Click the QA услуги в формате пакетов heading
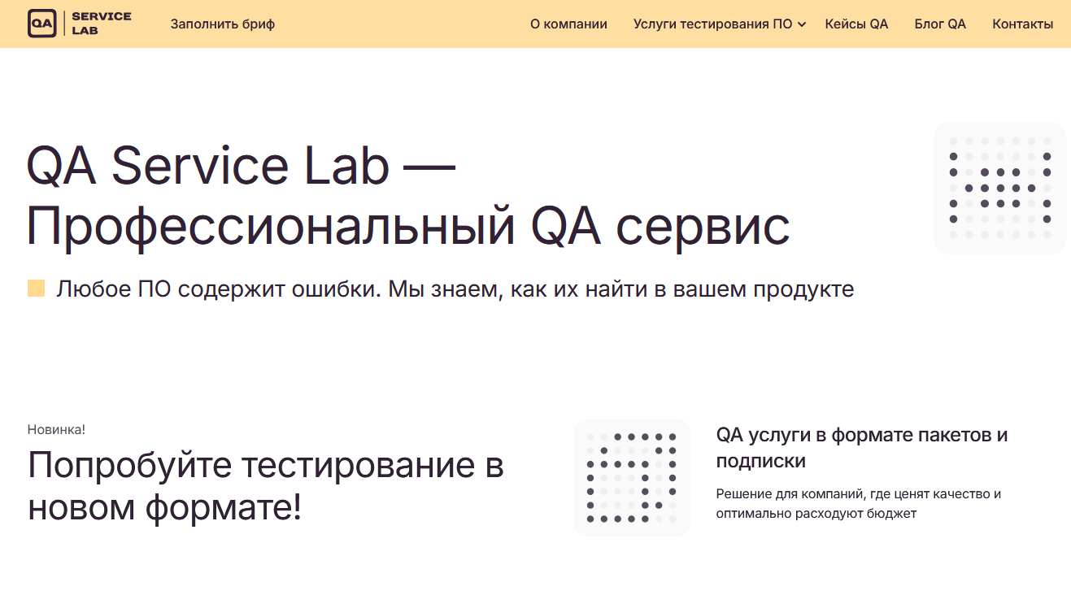Viewport: 1071px width, 608px height. coord(862,448)
